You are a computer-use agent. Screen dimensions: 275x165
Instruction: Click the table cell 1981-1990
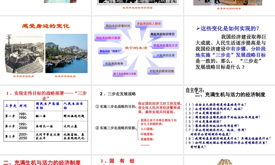point(26,116)
